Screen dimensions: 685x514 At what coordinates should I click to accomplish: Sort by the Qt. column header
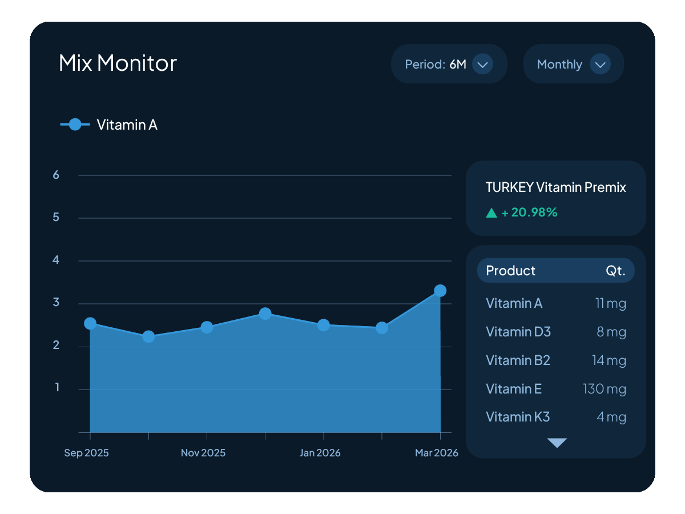coord(615,271)
